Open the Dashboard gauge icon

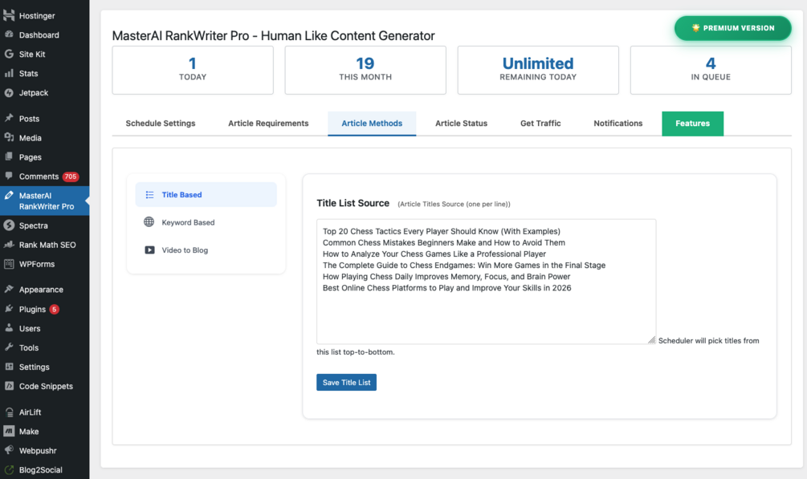tap(9, 35)
